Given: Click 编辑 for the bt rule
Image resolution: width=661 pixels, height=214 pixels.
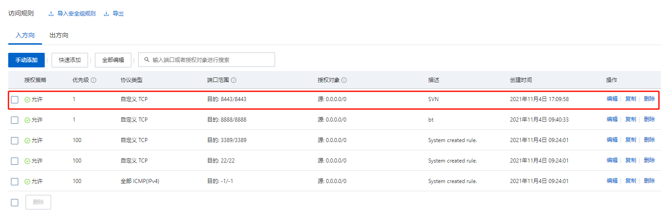Looking at the screenshot, I should point(612,119).
